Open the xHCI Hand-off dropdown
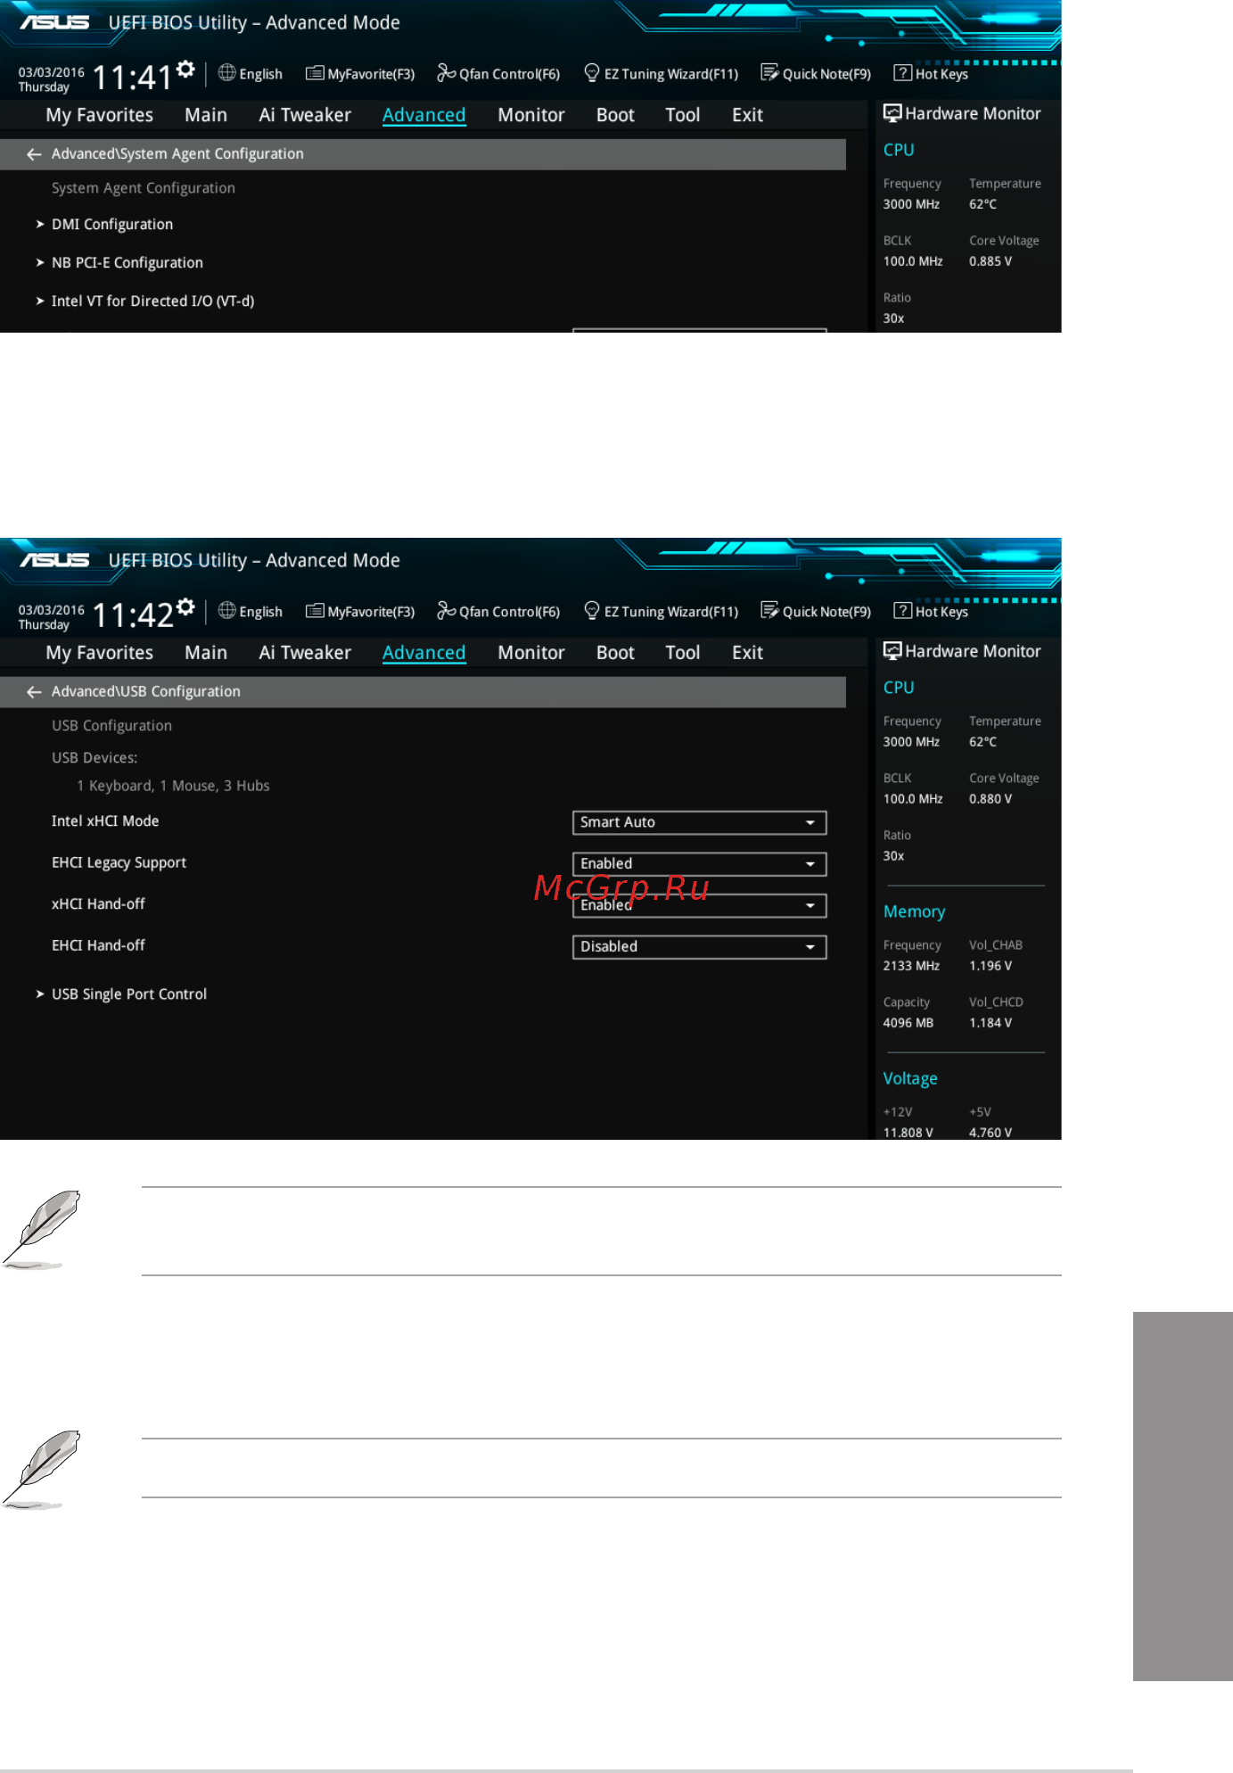 click(x=699, y=906)
